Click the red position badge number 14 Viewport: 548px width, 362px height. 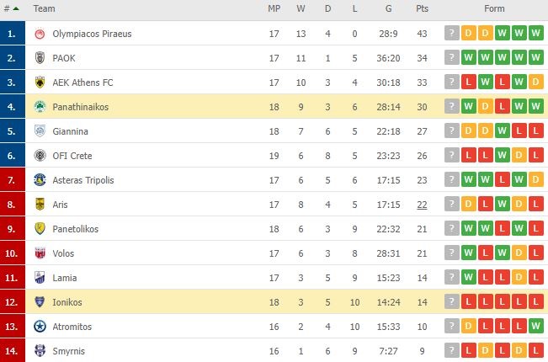click(x=13, y=350)
